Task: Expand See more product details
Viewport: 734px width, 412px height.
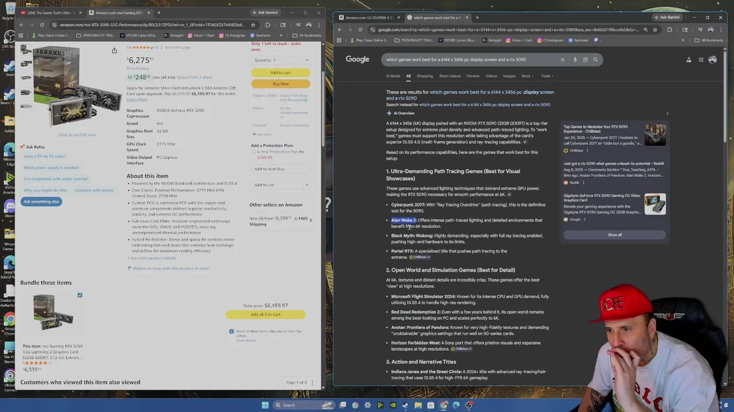Action: [x=153, y=258]
